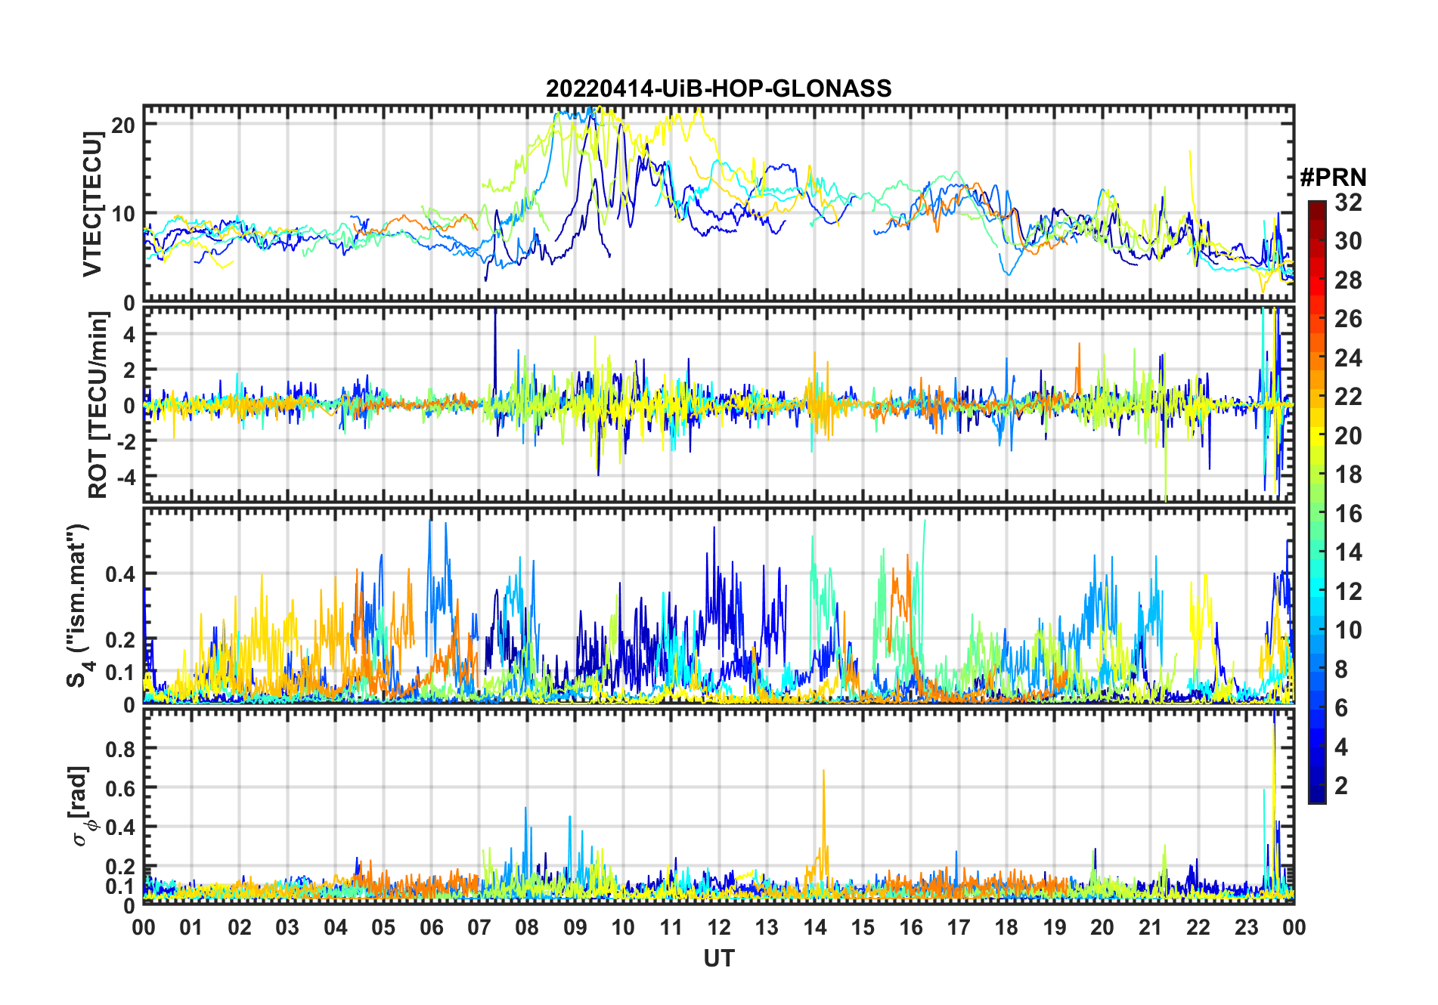Viewport: 1438px width, 1005px height.
Task: Select the UT axis hour tick "11"
Action: (x=671, y=927)
